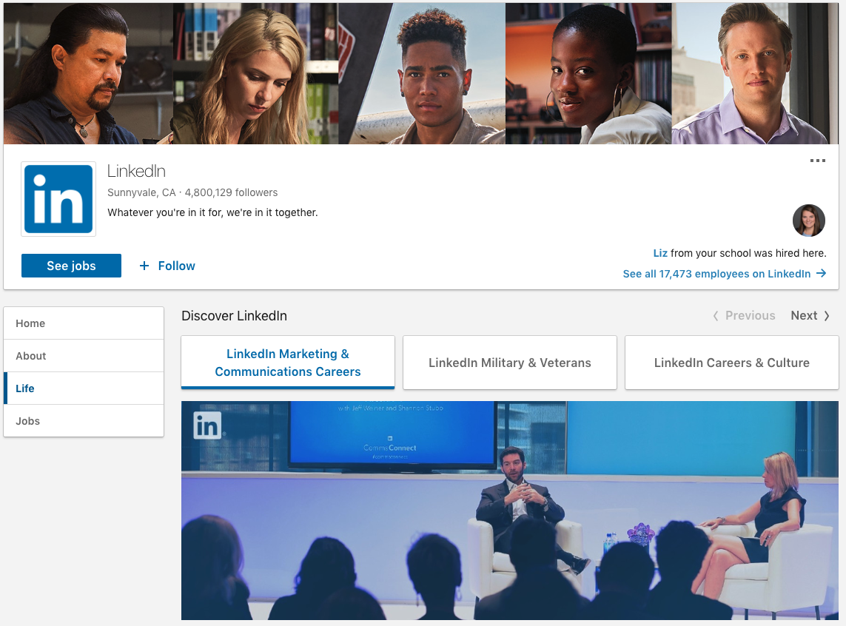846x626 pixels.
Task: Open the About sidebar tab
Action: click(84, 356)
